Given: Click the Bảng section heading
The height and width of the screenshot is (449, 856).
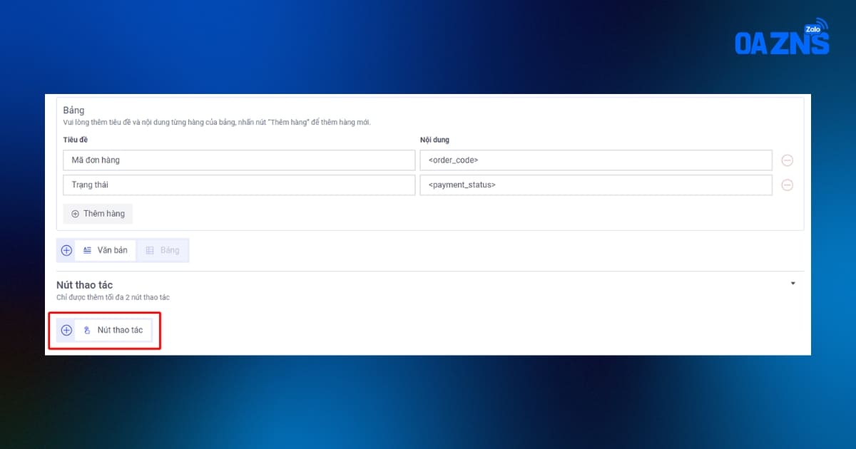Looking at the screenshot, I should pyautogui.click(x=73, y=110).
